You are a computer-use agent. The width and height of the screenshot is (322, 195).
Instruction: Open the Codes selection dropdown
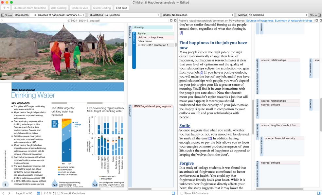click(202, 15)
